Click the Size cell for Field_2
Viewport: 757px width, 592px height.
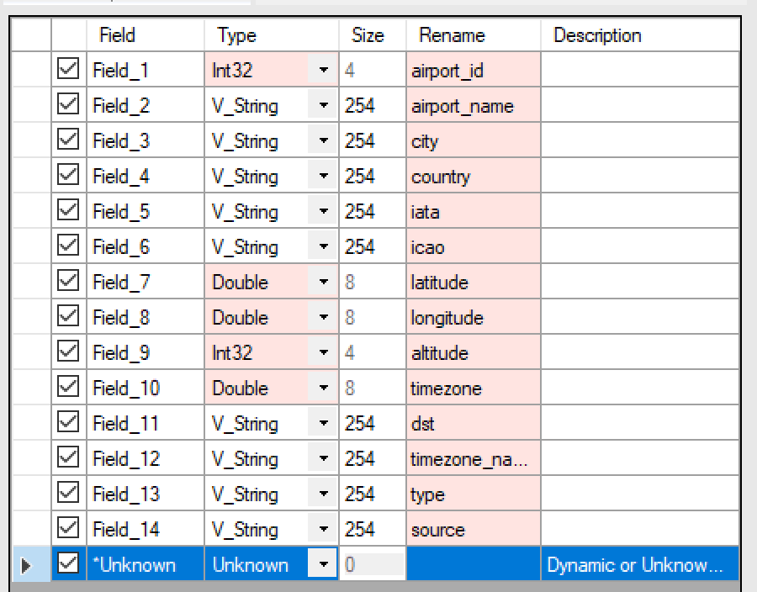(373, 105)
